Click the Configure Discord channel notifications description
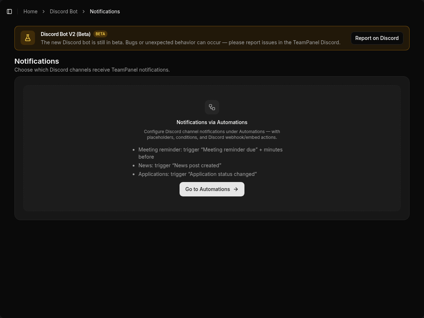 212,135
